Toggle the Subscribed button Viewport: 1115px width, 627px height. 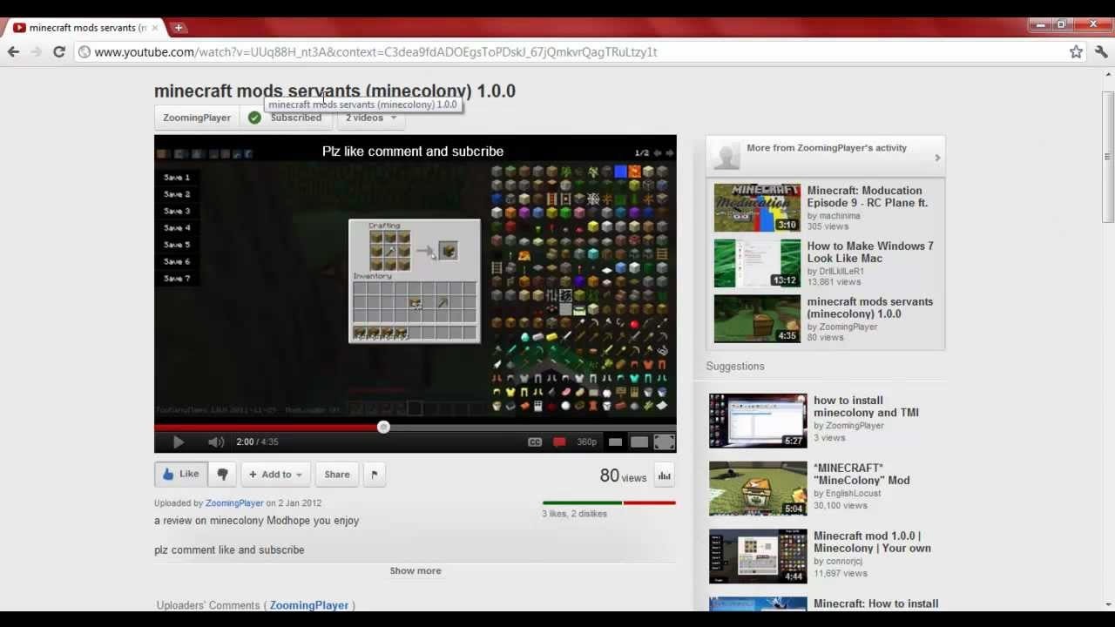[x=286, y=118]
